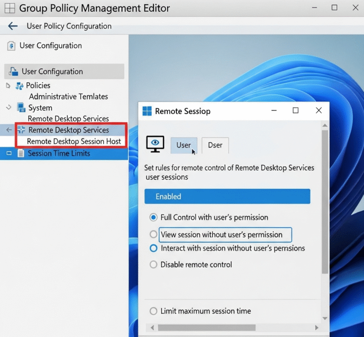Click the back arrow beside User Policy Configuration
This screenshot has height=337, width=364.
tap(13, 27)
